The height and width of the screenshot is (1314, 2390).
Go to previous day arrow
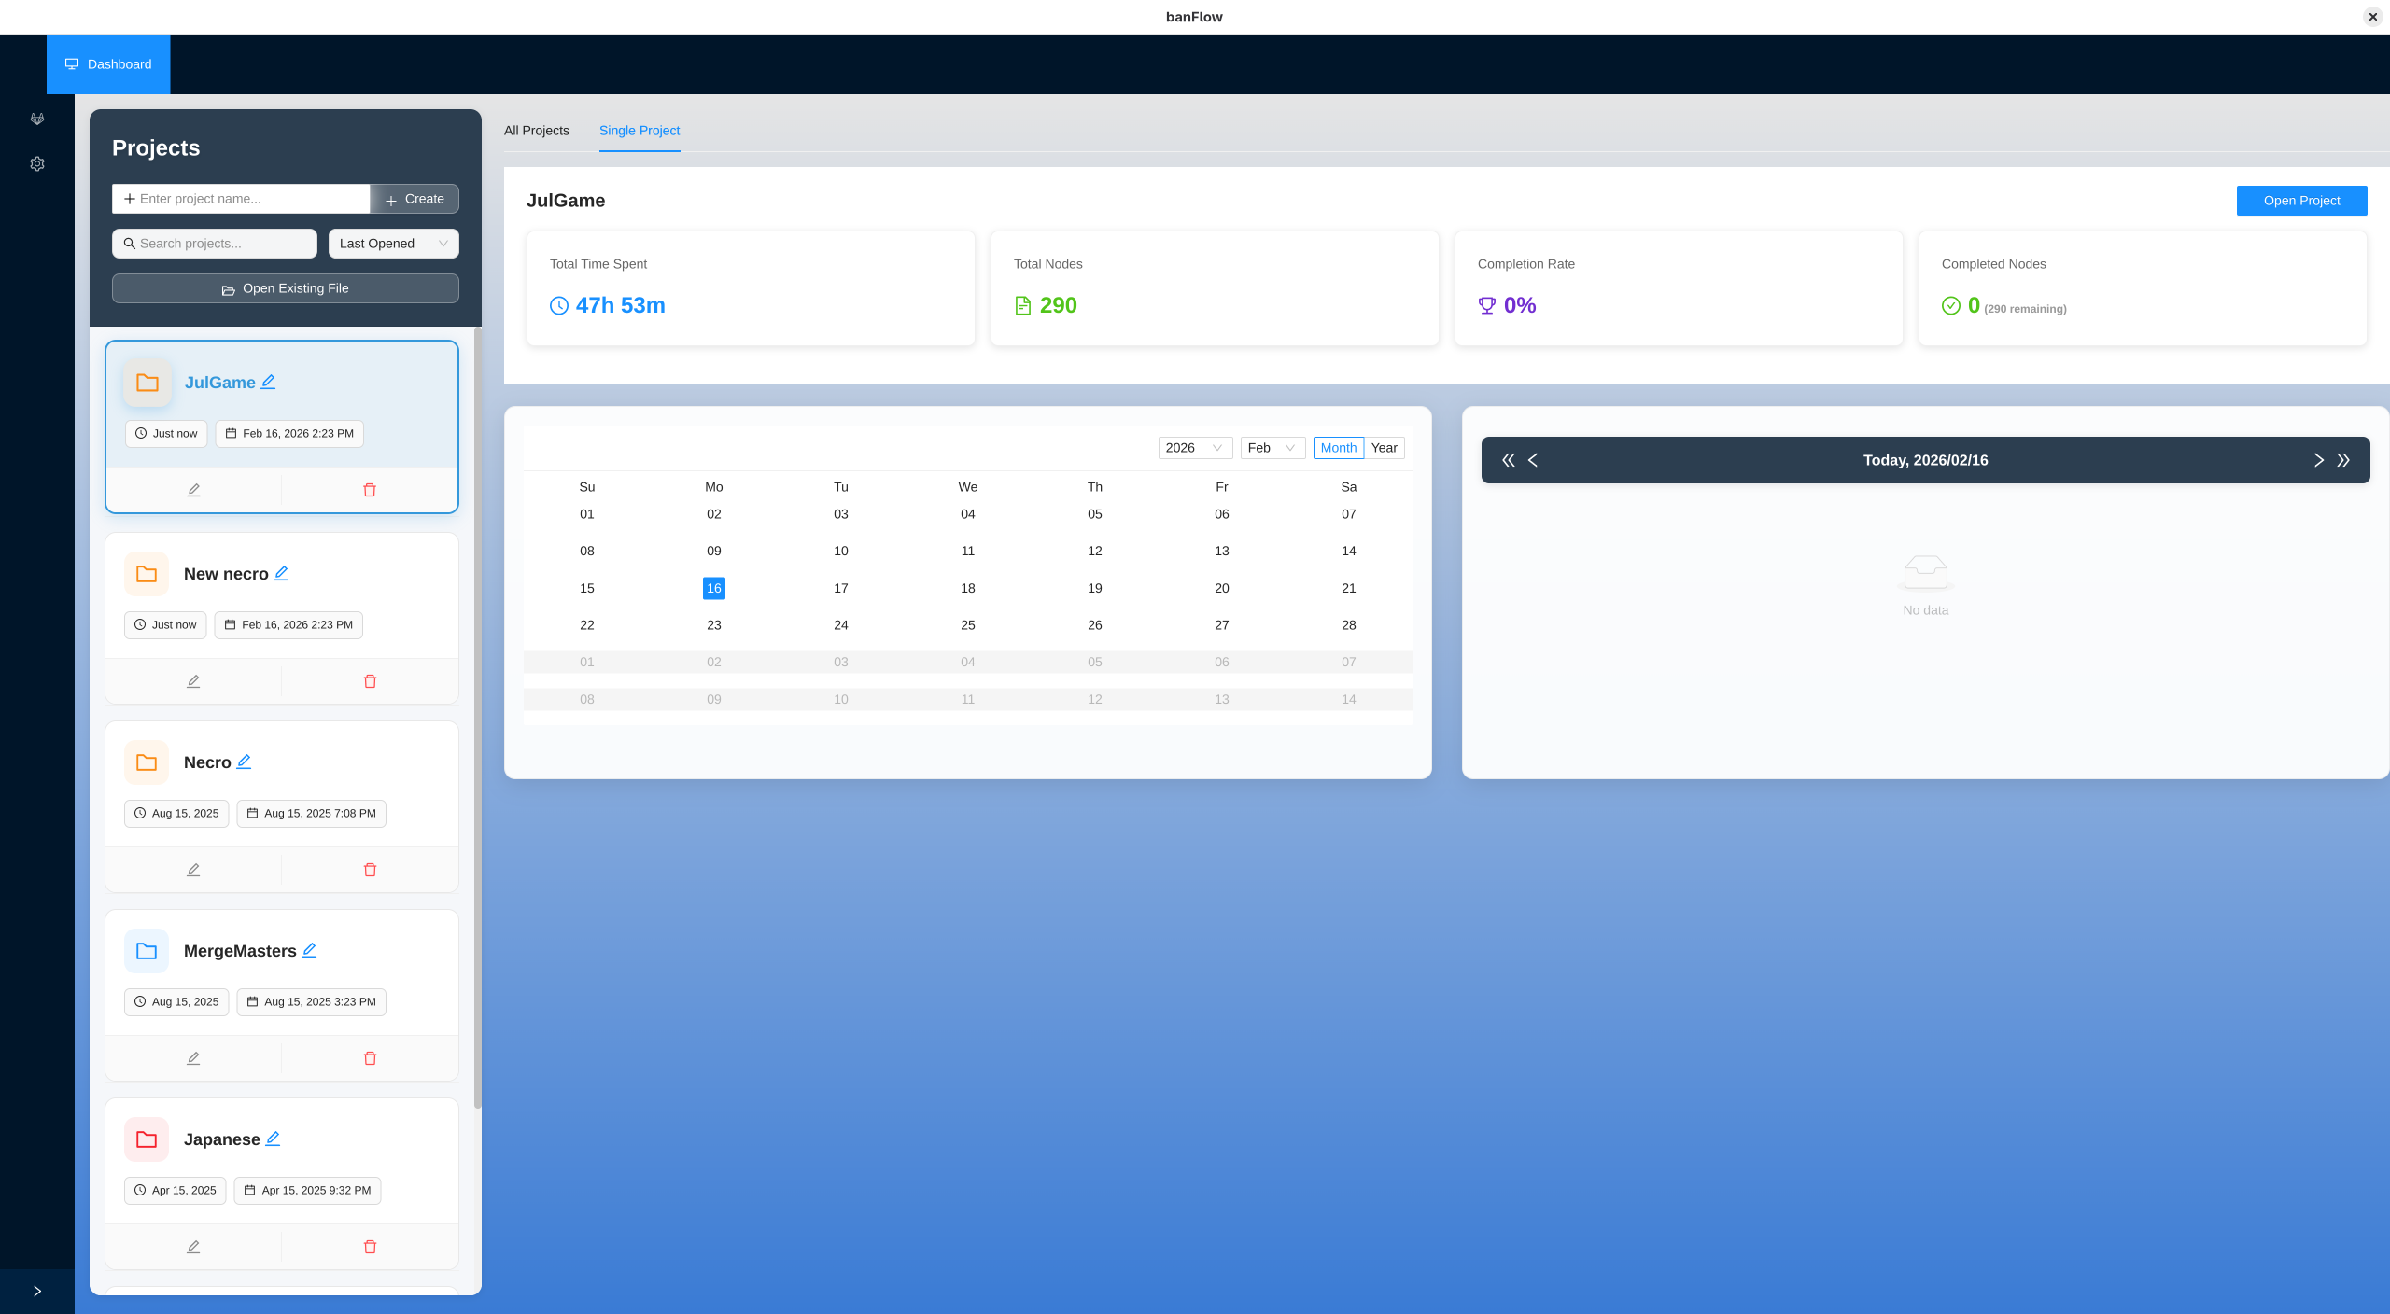(1533, 460)
